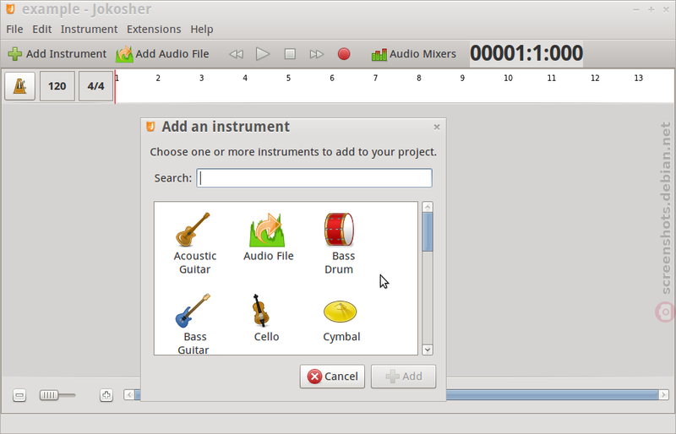Viewport: 676px width, 434px height.
Task: Start playback with the Play button
Action: coord(263,54)
